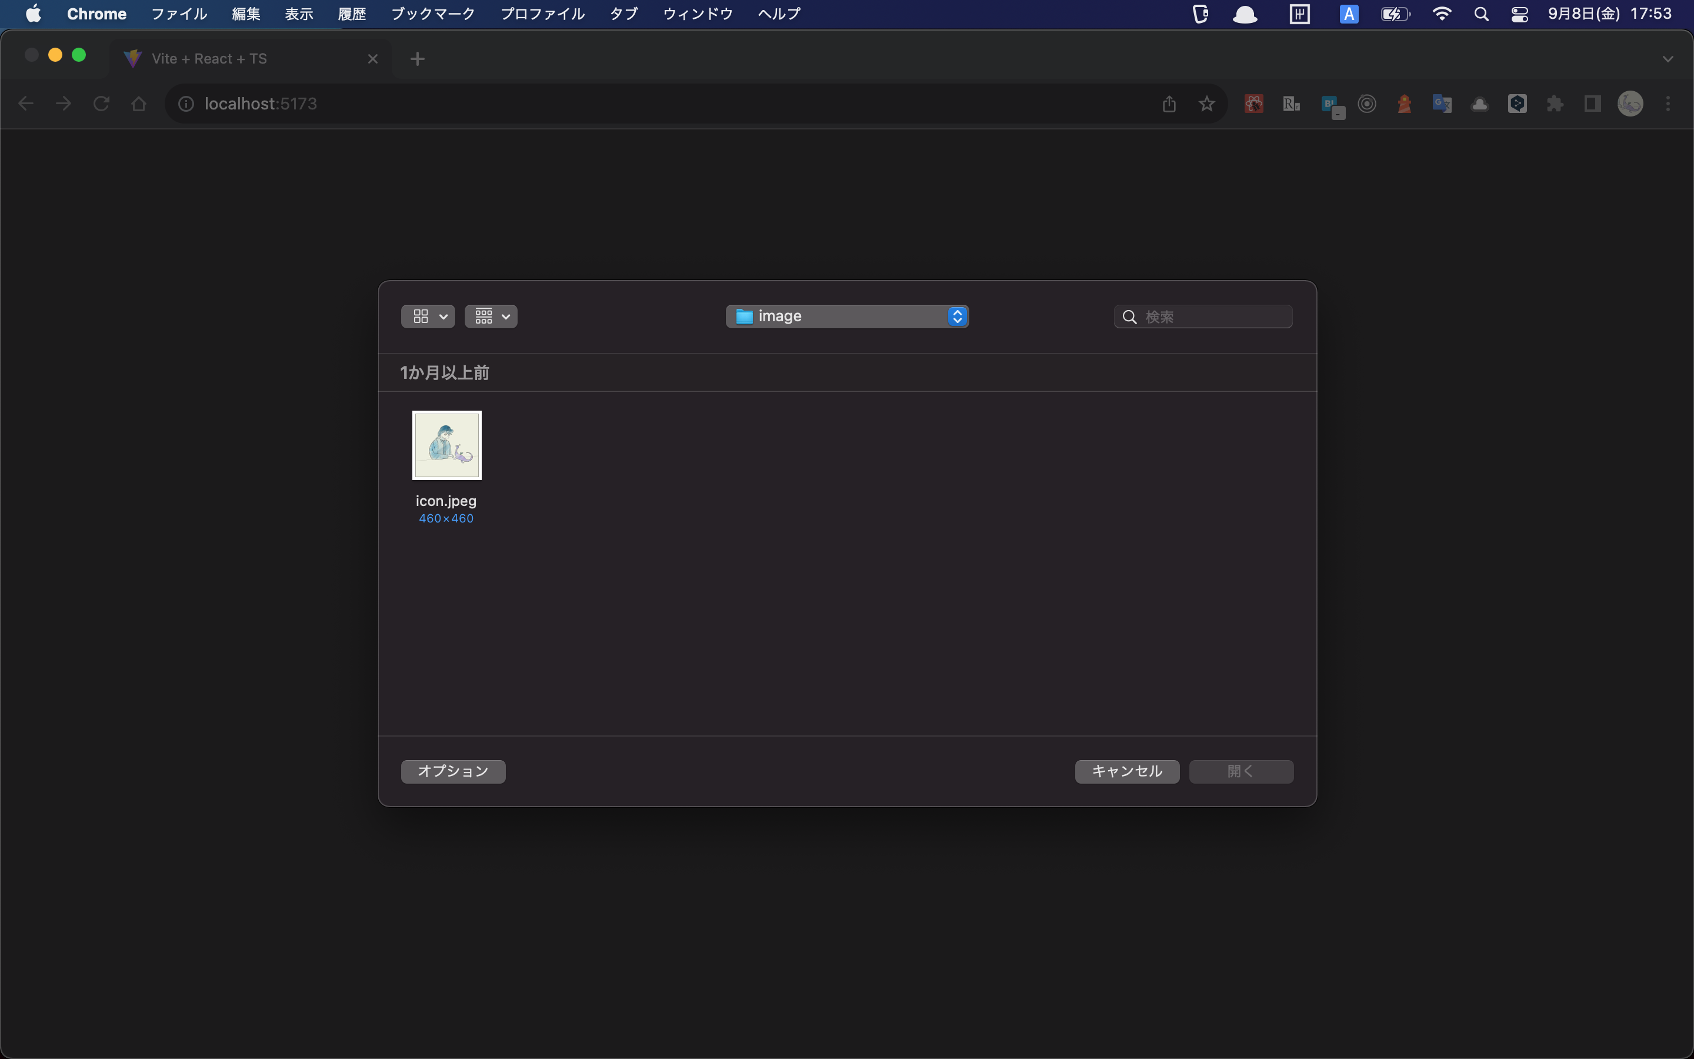Click the home icon in Chrome toolbar
The width and height of the screenshot is (1694, 1059).
(x=139, y=104)
